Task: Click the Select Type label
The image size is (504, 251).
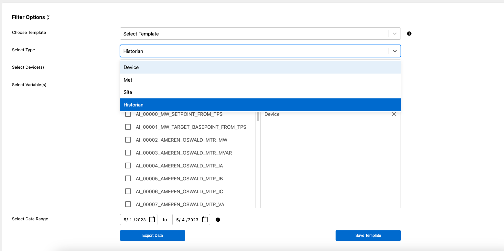Action: [x=24, y=50]
